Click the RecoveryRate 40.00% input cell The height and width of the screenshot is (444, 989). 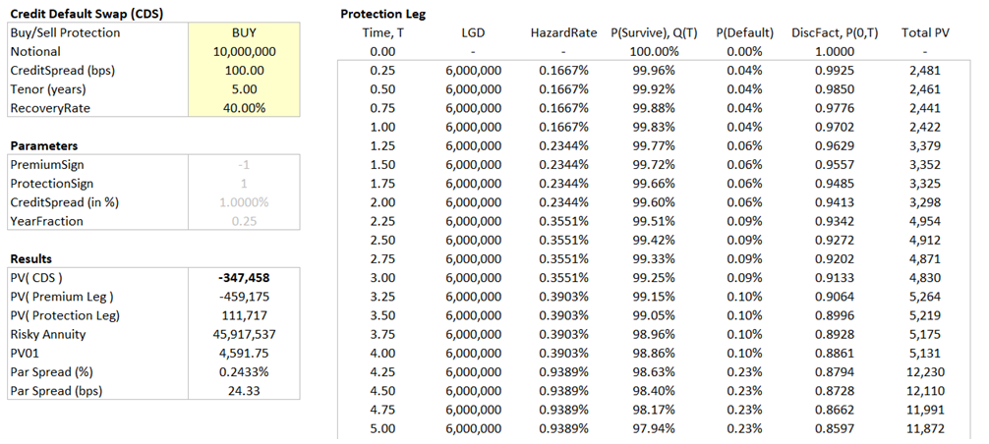pyautogui.click(x=244, y=107)
